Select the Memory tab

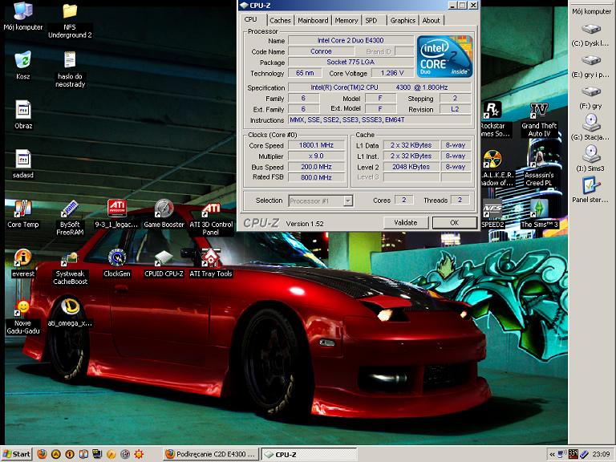(346, 20)
